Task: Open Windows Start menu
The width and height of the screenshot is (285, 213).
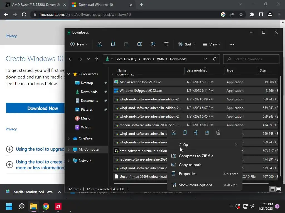Action: (x=9, y=206)
